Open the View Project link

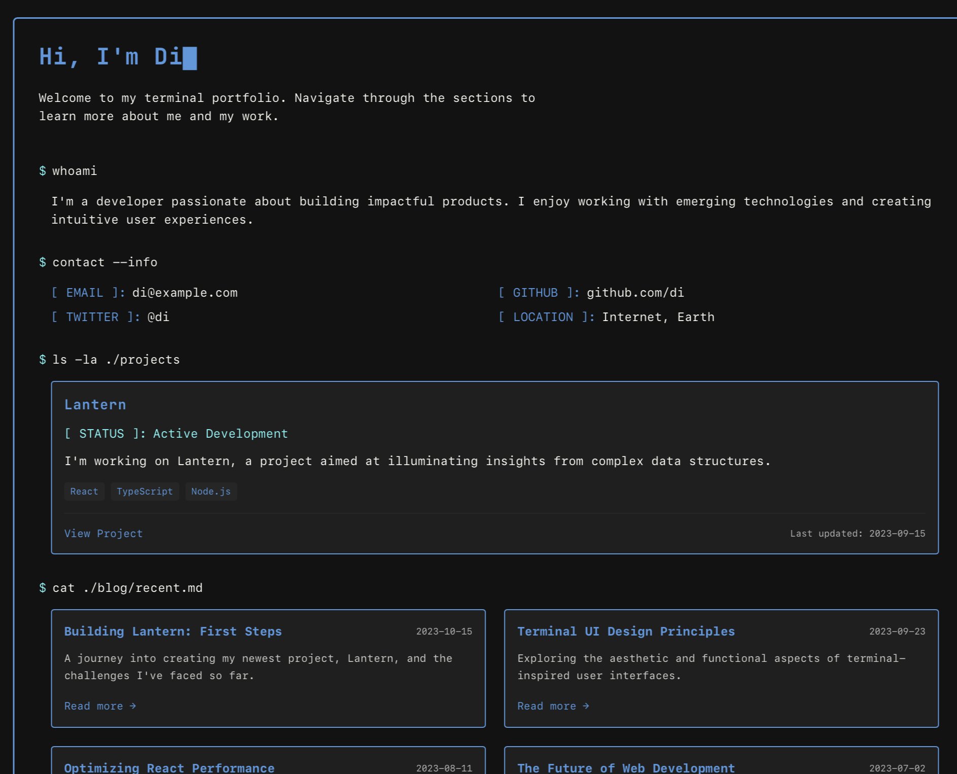pos(104,534)
